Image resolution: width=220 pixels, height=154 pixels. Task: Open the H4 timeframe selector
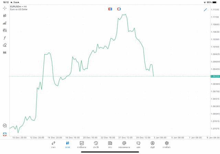coord(5,53)
